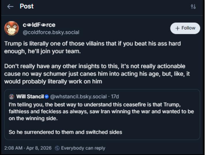Click the globe reply-settings icon
Image resolution: width=205 pixels, height=155 pixels.
point(57,148)
